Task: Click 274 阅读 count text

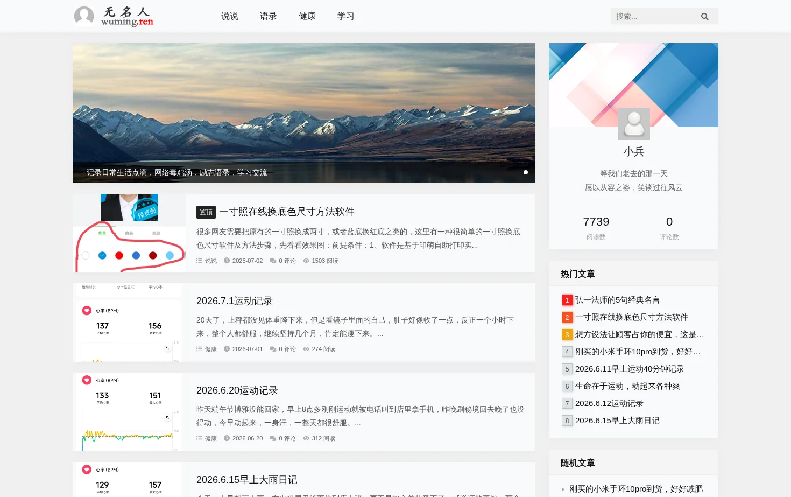Action: coord(323,349)
